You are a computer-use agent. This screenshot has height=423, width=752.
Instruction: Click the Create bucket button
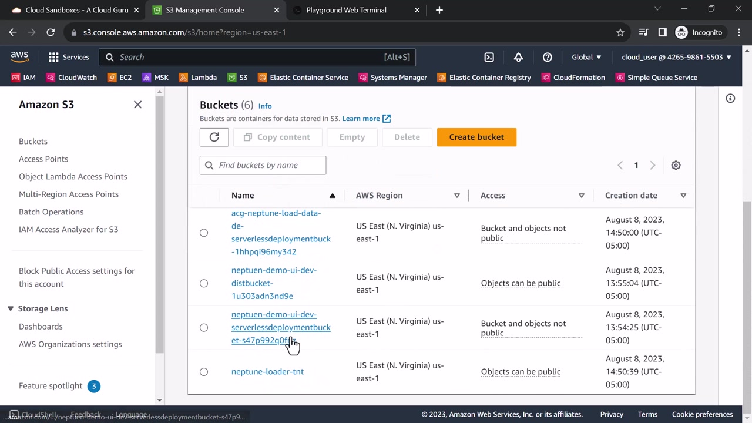(x=476, y=137)
